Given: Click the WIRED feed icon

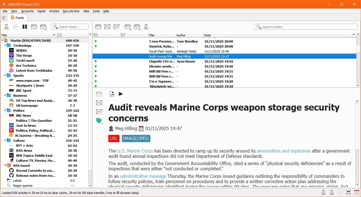Looking at the screenshot, I should coord(11,51).
